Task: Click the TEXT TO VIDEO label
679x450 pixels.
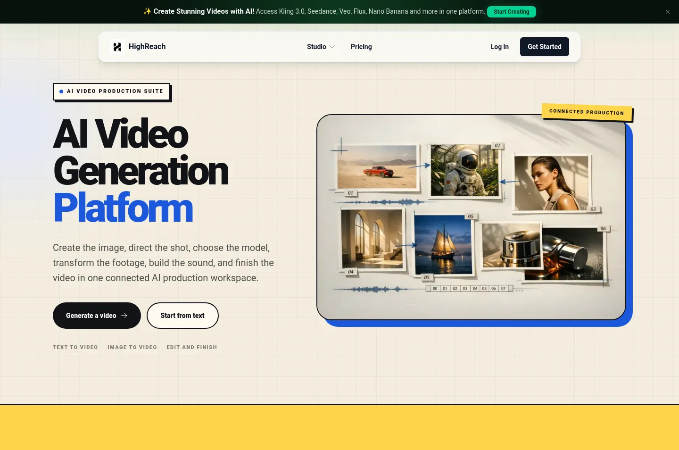Action: (75, 347)
